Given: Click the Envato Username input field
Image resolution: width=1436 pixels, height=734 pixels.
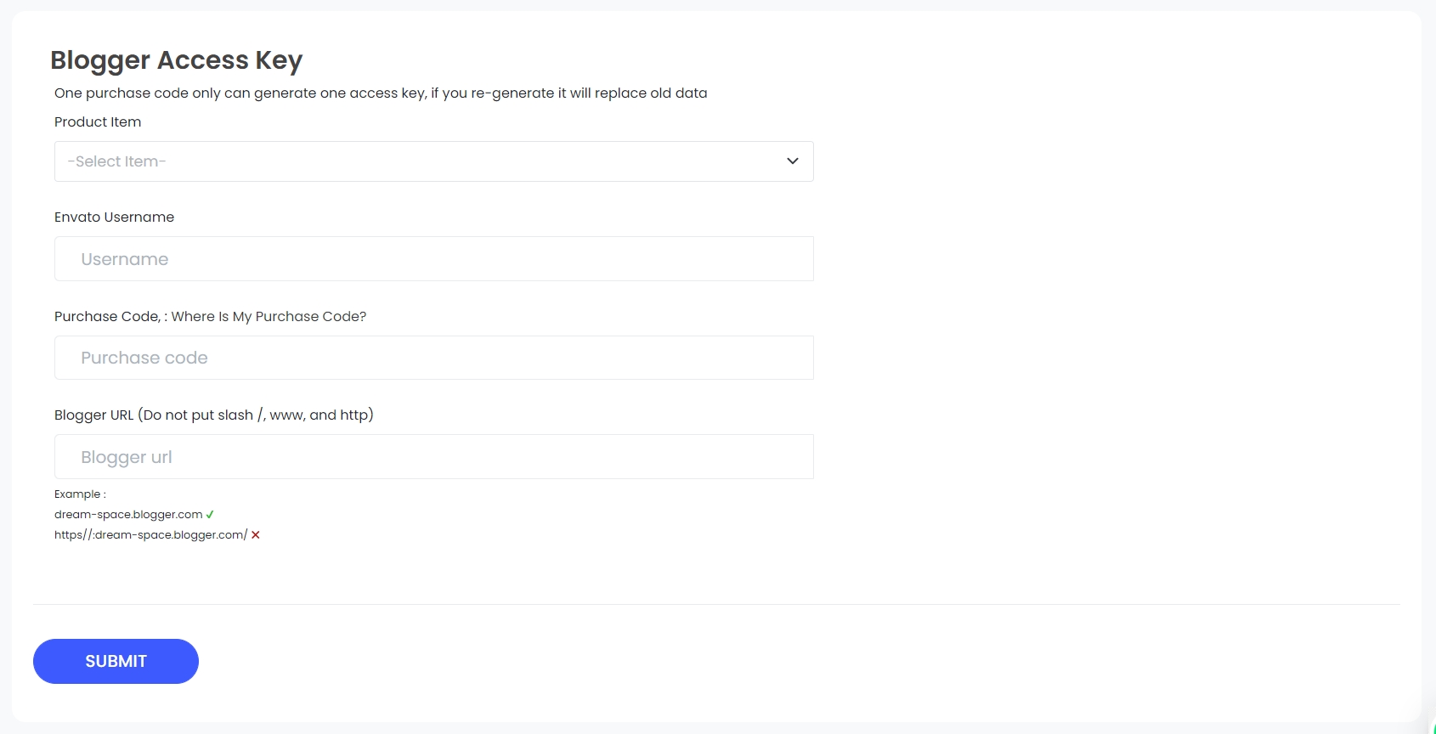Looking at the screenshot, I should tap(433, 259).
